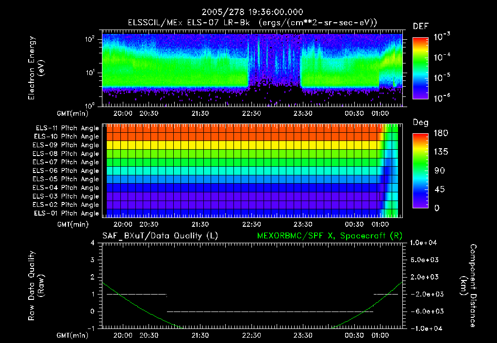Click the ELS-11 Pitch Angle label
This screenshot has width=497, height=343.
click(x=67, y=128)
